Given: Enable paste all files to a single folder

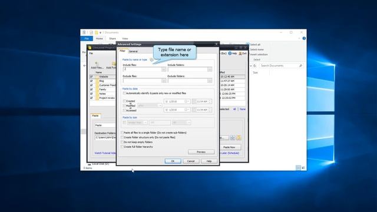Looking at the screenshot, I should click(x=122, y=132).
